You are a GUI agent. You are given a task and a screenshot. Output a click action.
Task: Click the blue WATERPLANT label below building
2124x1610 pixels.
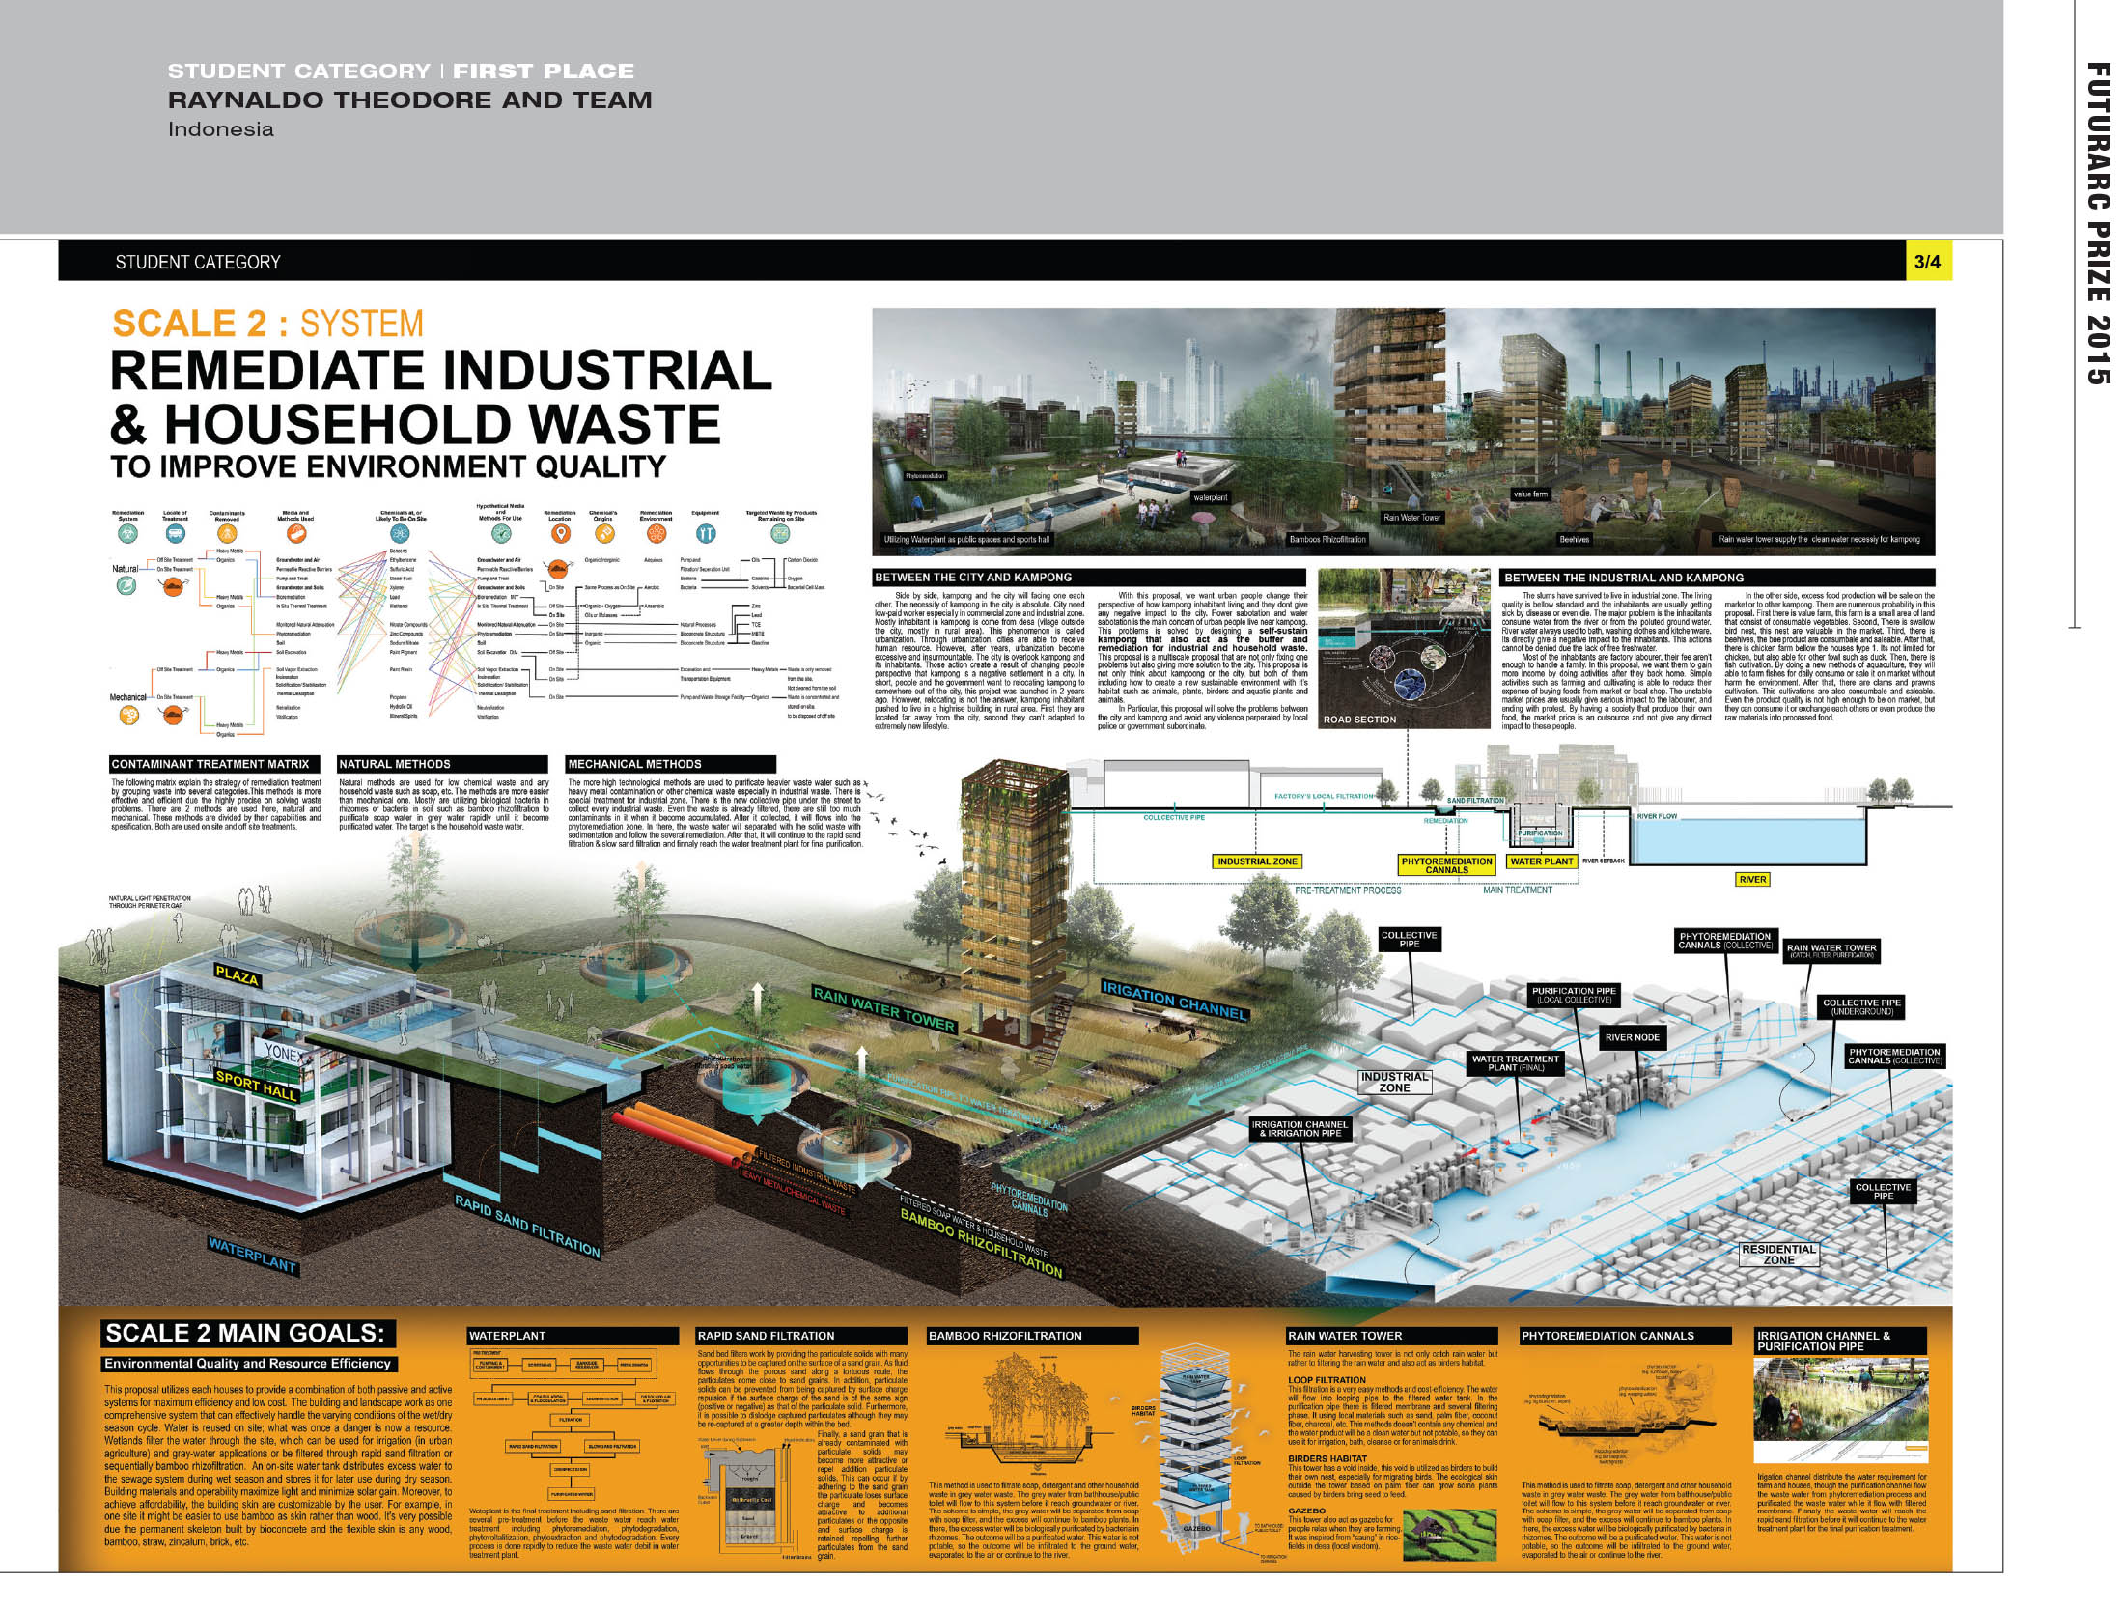[x=253, y=1256]
